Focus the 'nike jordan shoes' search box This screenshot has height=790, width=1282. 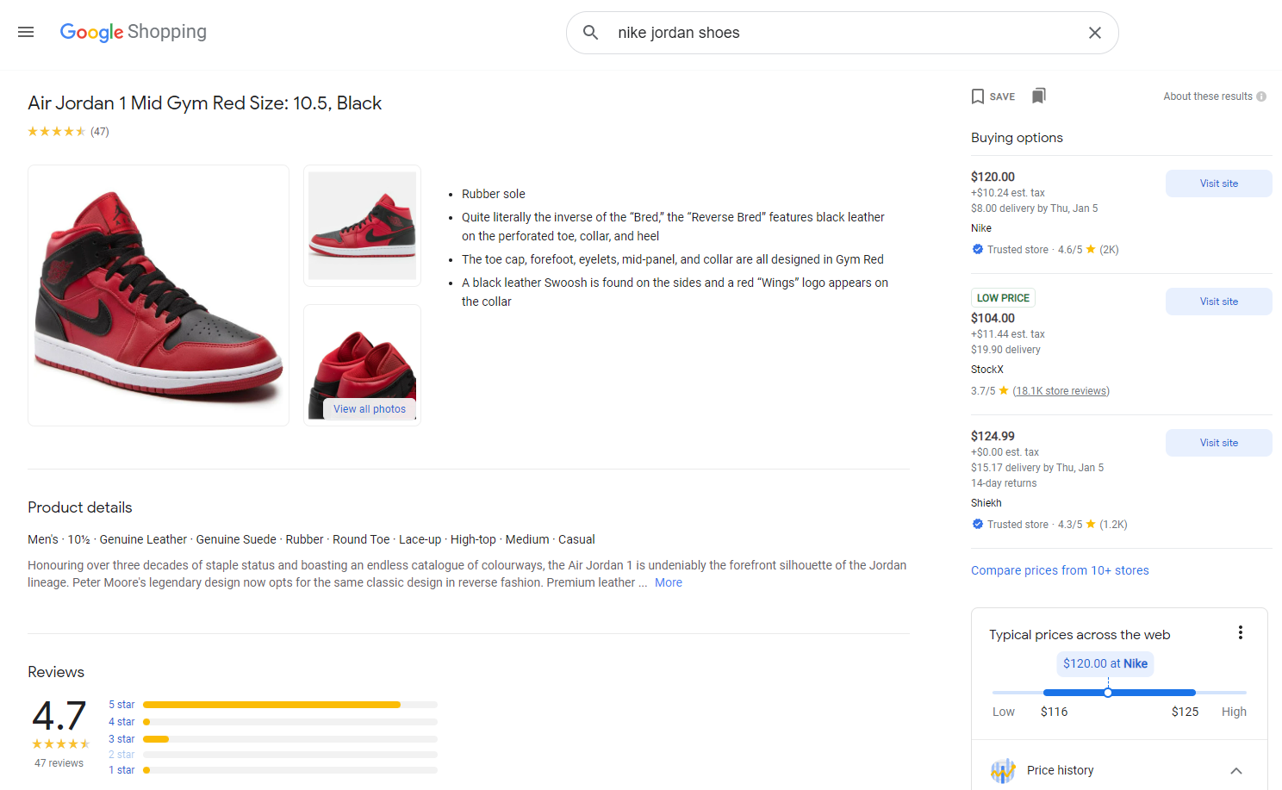[844, 33]
